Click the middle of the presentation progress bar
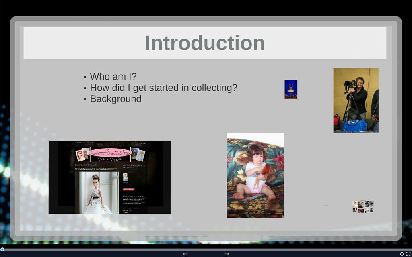The image size is (412, 257). pos(206,249)
